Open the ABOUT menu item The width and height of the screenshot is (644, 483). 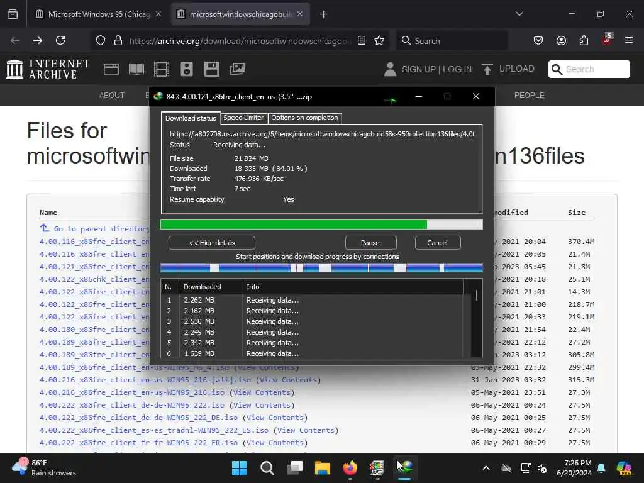(112, 96)
